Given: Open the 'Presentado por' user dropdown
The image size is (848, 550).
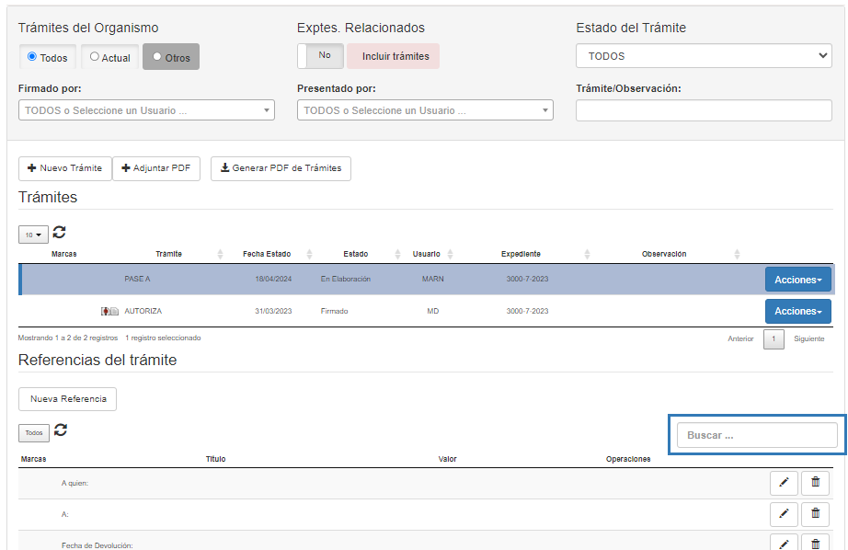Looking at the screenshot, I should coord(425,110).
